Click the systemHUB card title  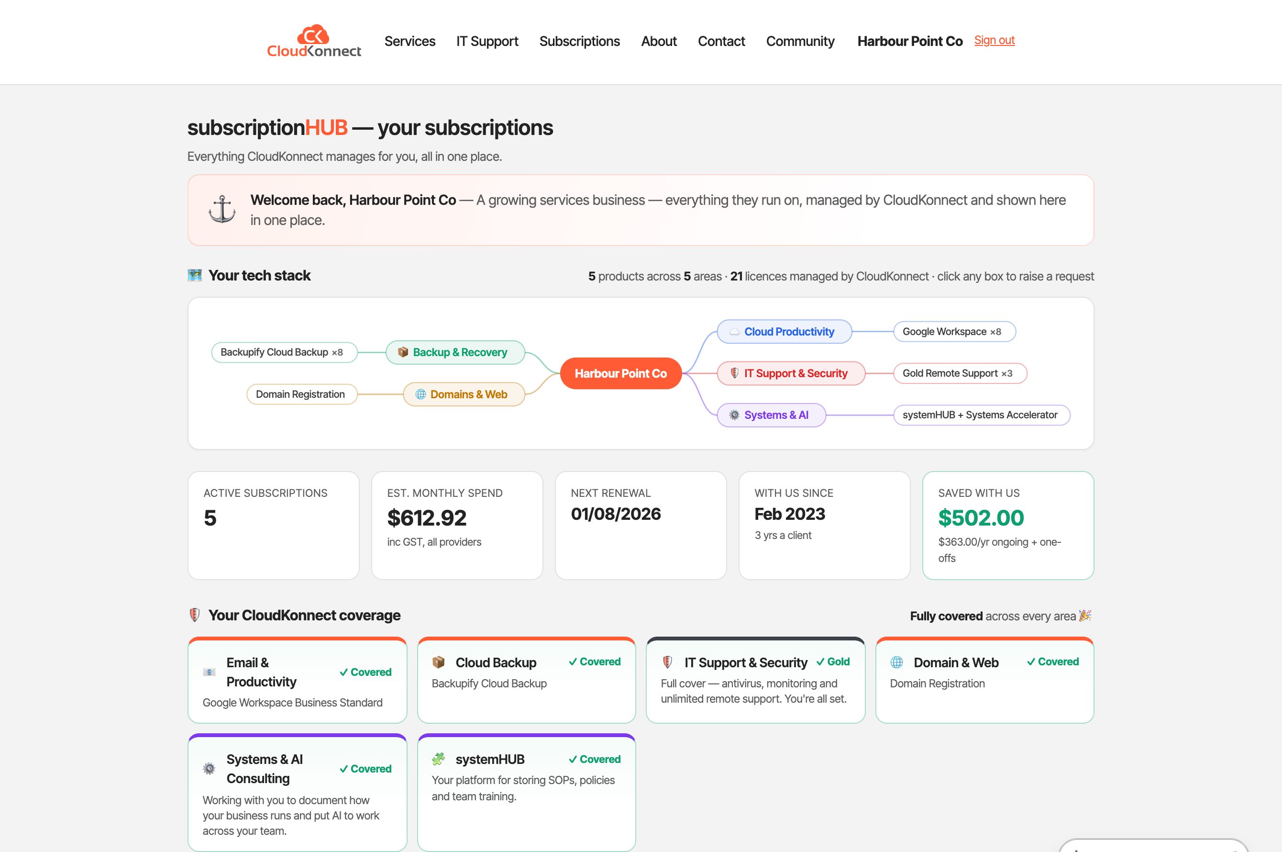tap(490, 759)
